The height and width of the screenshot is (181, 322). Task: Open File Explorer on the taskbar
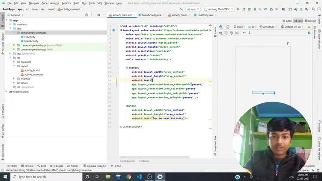coord(108,177)
